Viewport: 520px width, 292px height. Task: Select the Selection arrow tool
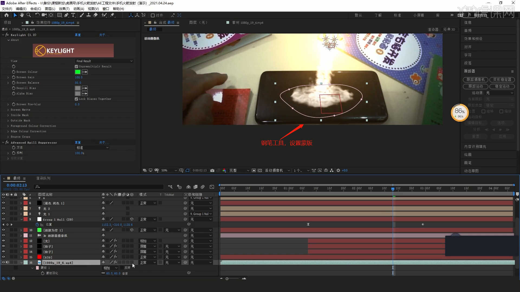15,15
